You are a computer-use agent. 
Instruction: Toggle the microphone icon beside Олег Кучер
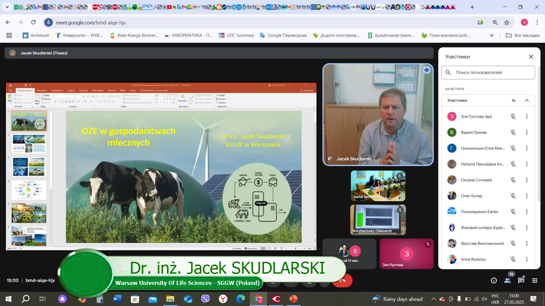coord(513,196)
